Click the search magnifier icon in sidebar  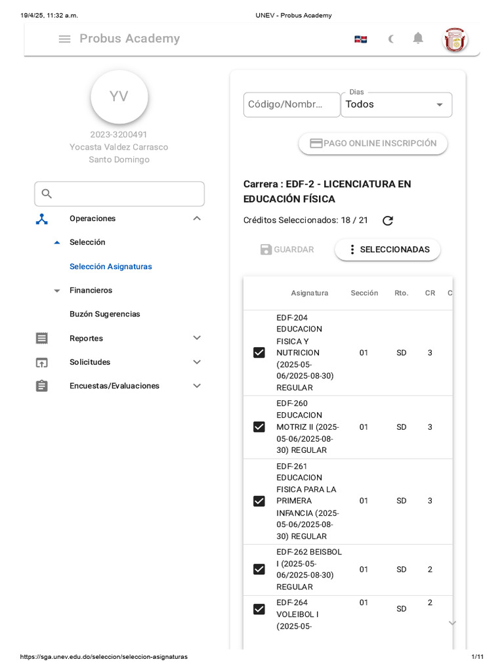47,194
